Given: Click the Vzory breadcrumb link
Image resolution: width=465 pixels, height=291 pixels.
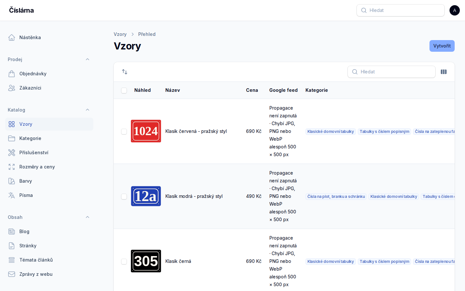Looking at the screenshot, I should pyautogui.click(x=120, y=34).
